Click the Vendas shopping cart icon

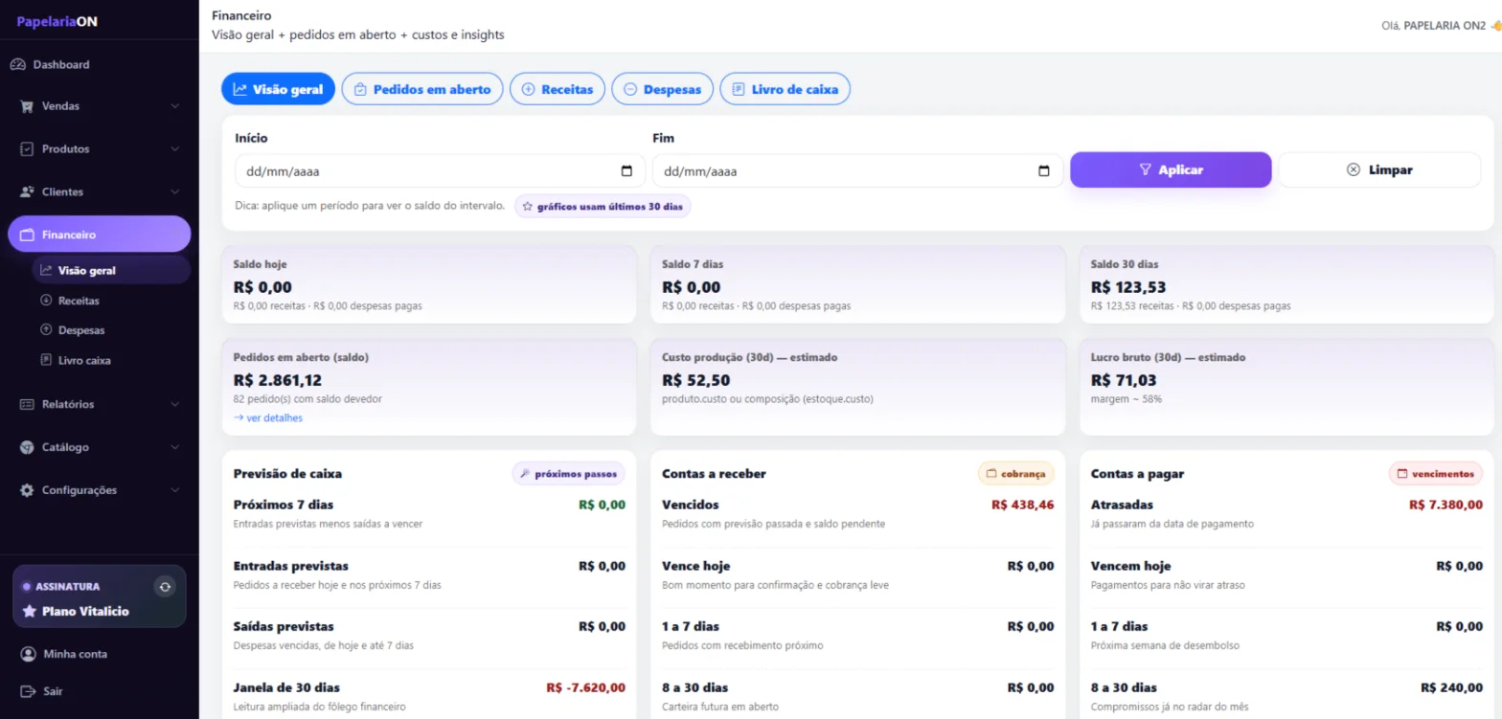pyautogui.click(x=27, y=106)
